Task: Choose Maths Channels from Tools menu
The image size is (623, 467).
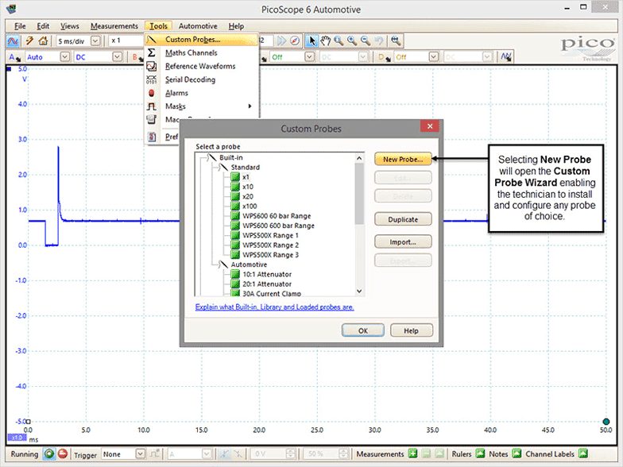Action: [191, 52]
